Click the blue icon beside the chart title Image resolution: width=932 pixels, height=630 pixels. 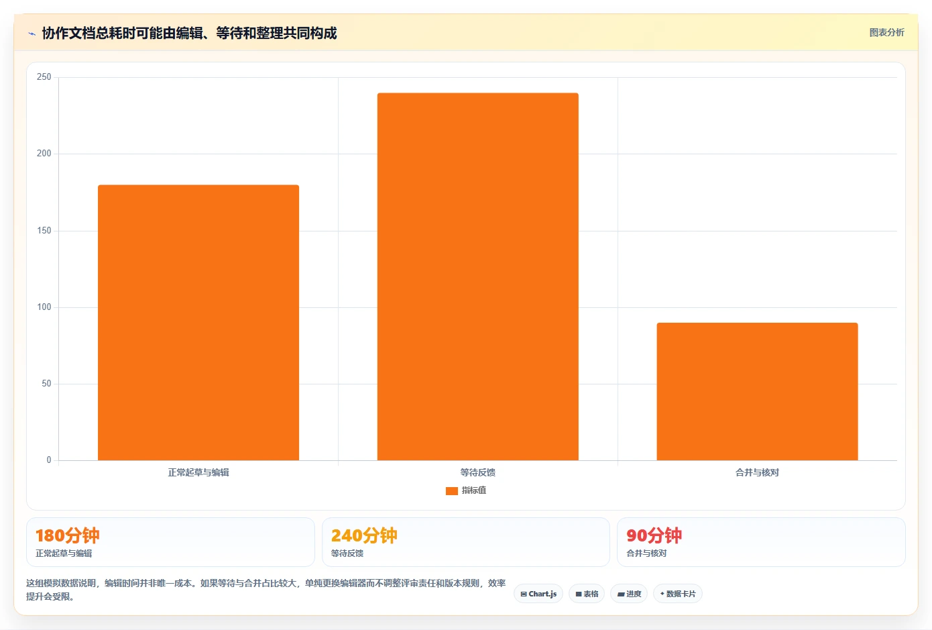point(32,34)
